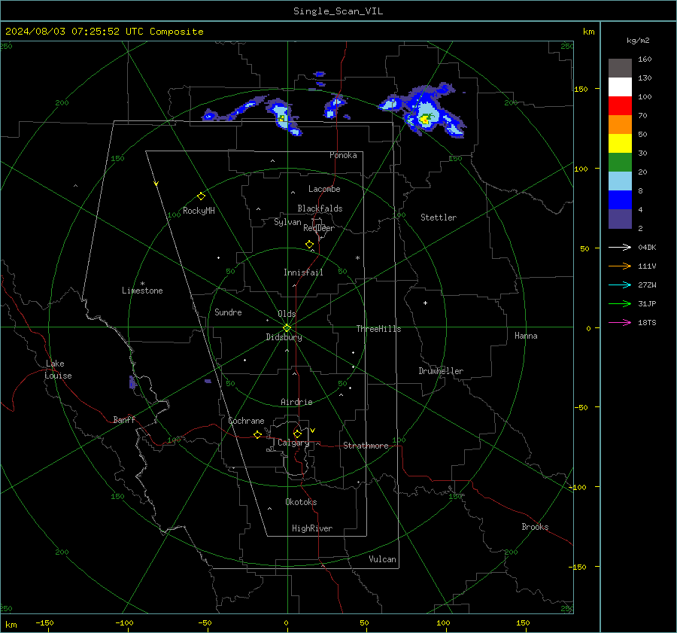677x633 pixels.
Task: Click the blue 4-8 legend swatch
Action: click(x=620, y=199)
